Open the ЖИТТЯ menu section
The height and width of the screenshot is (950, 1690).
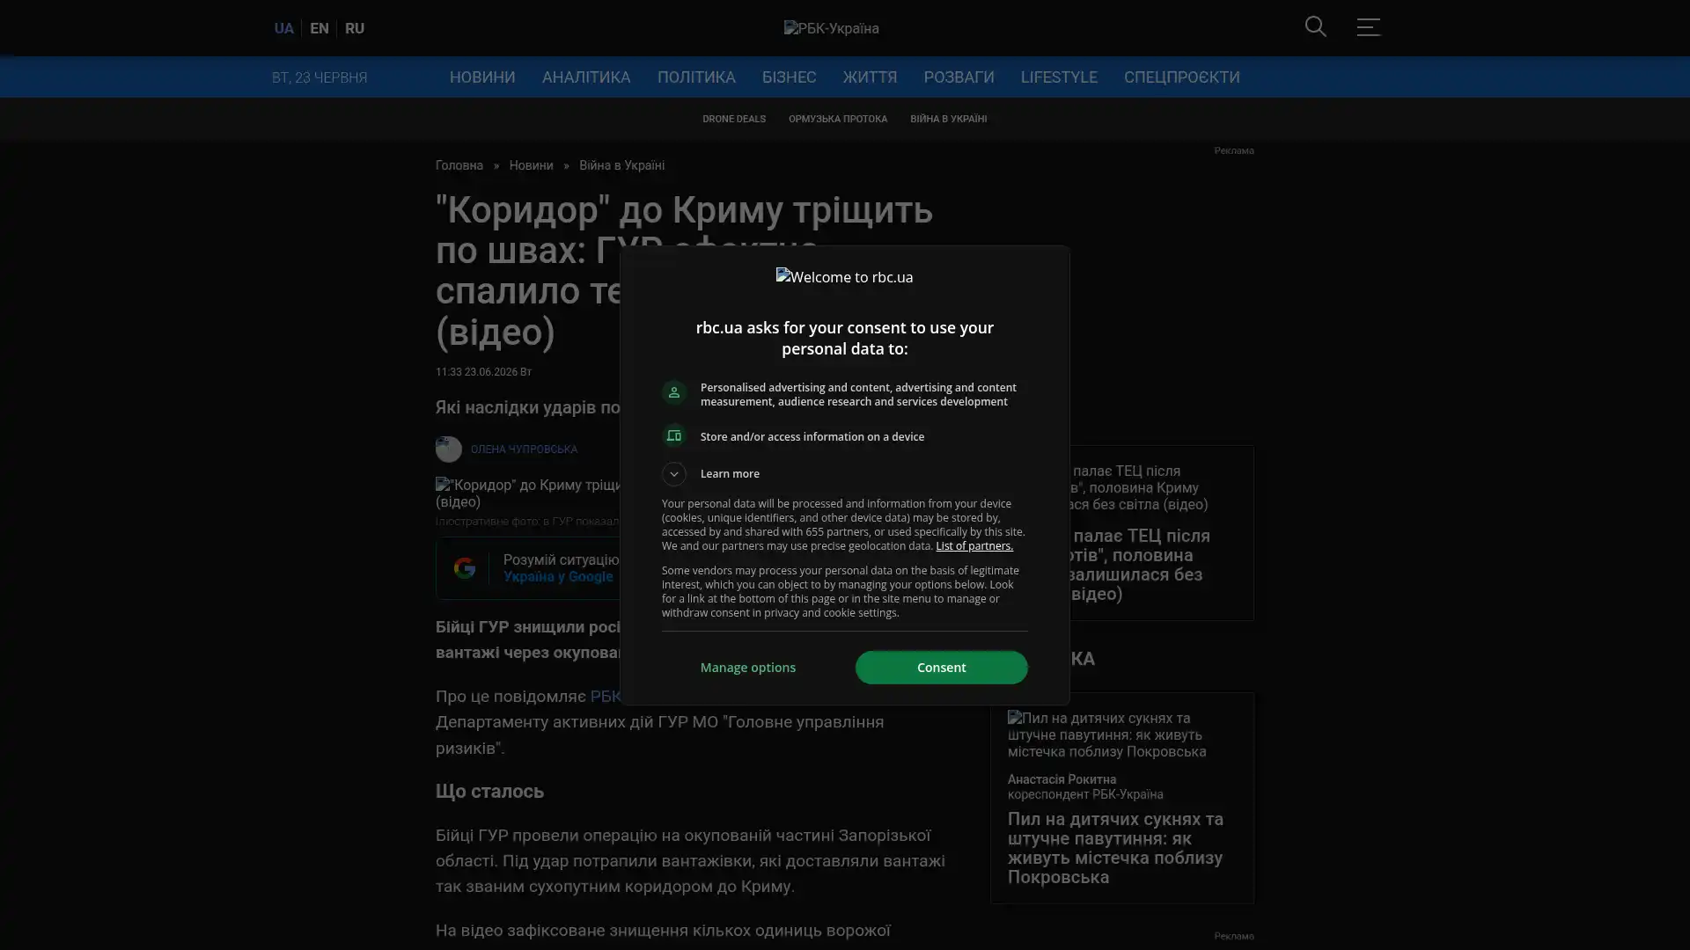870,77
